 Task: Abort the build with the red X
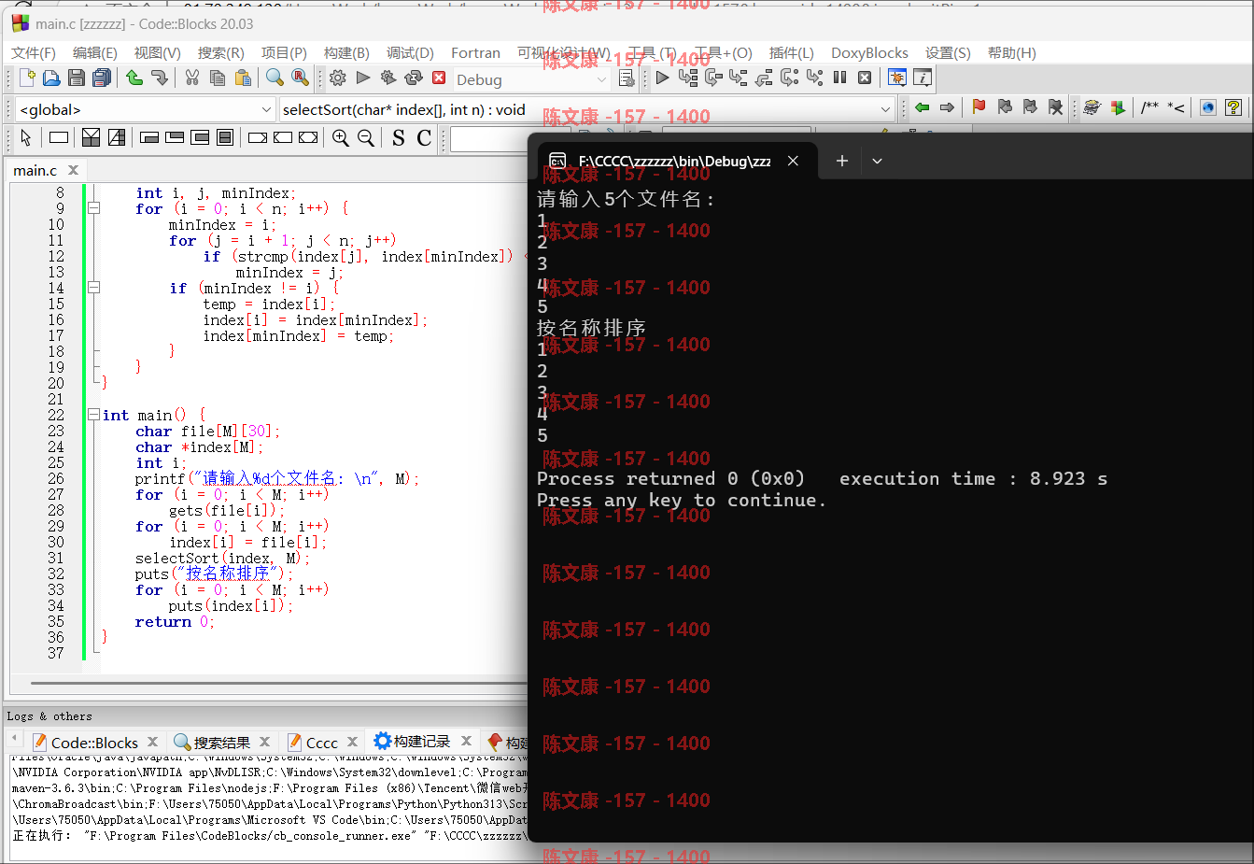(439, 78)
